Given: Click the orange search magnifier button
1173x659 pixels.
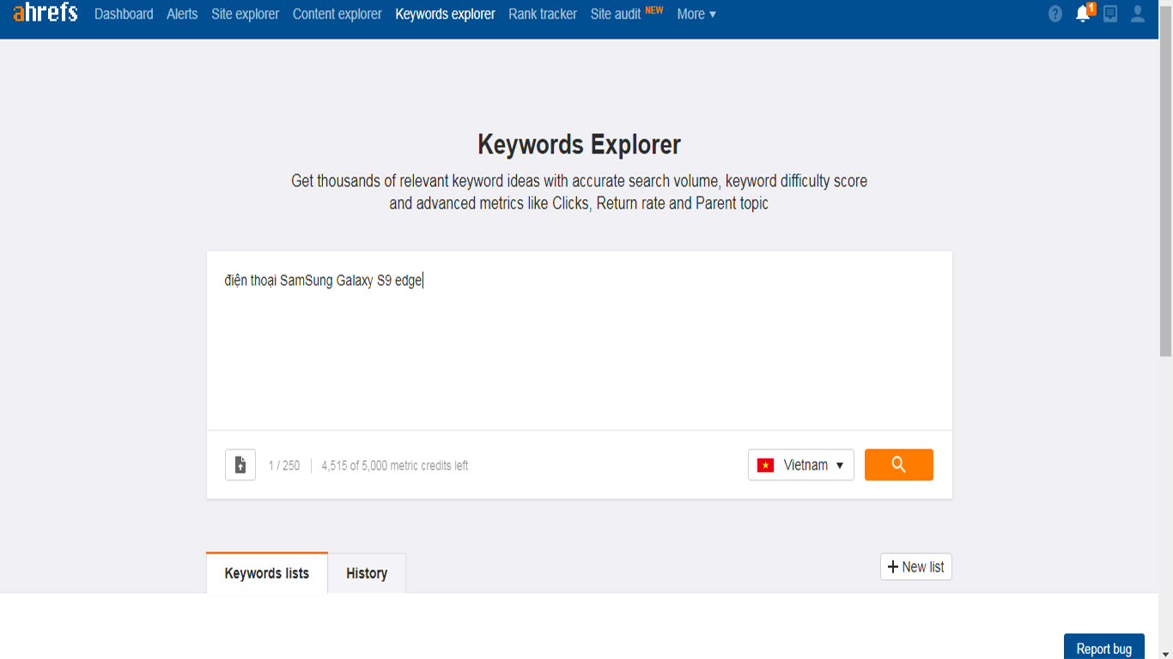Looking at the screenshot, I should pos(899,464).
